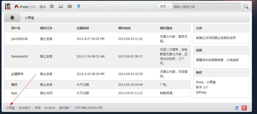Screen dimensions: 257x114
Task: Click the 操作理由 column header
Action: 166,28
